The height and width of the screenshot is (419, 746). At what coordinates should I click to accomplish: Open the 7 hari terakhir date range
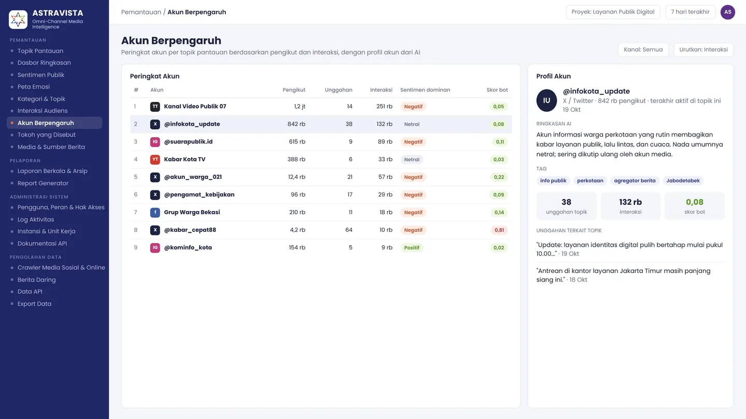pos(690,12)
